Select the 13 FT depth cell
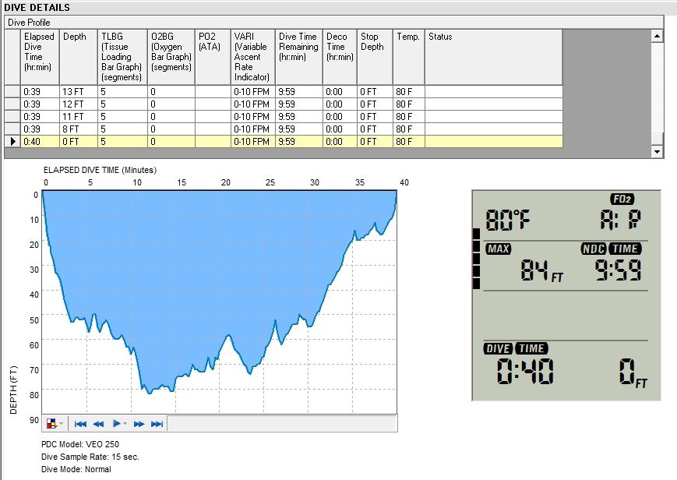 coord(79,91)
